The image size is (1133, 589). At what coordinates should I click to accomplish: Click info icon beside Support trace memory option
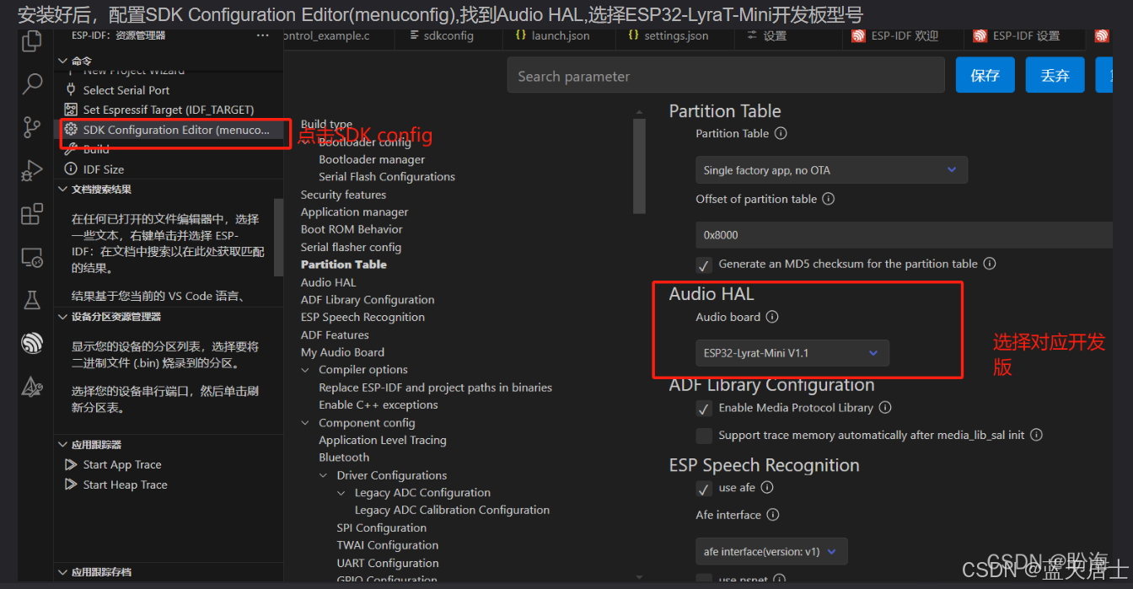1037,436
